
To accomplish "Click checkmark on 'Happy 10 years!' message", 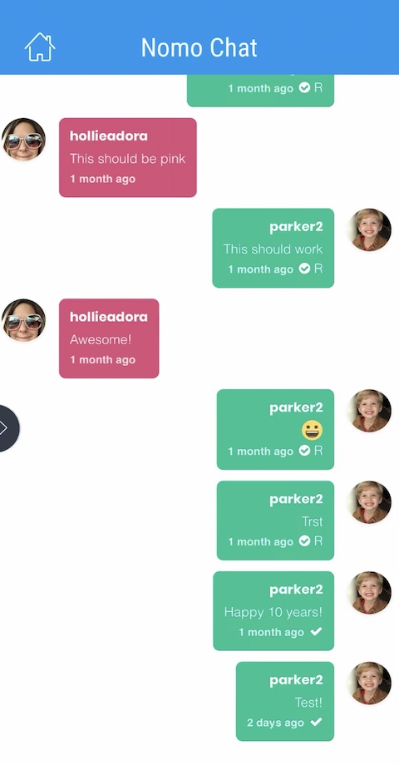I will coord(316,632).
